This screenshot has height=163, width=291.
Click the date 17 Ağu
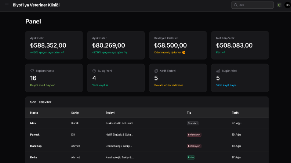click(236, 158)
